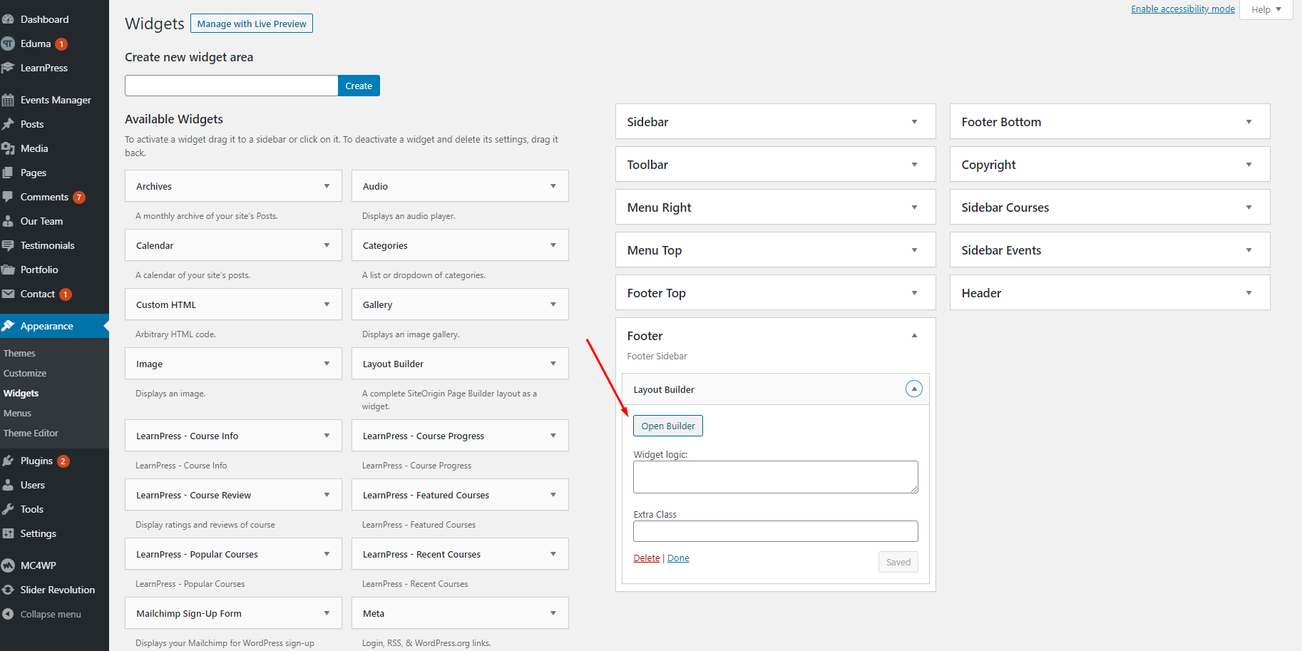Click the Eduma update count badge
The width and height of the screenshot is (1302, 651).
61,44
